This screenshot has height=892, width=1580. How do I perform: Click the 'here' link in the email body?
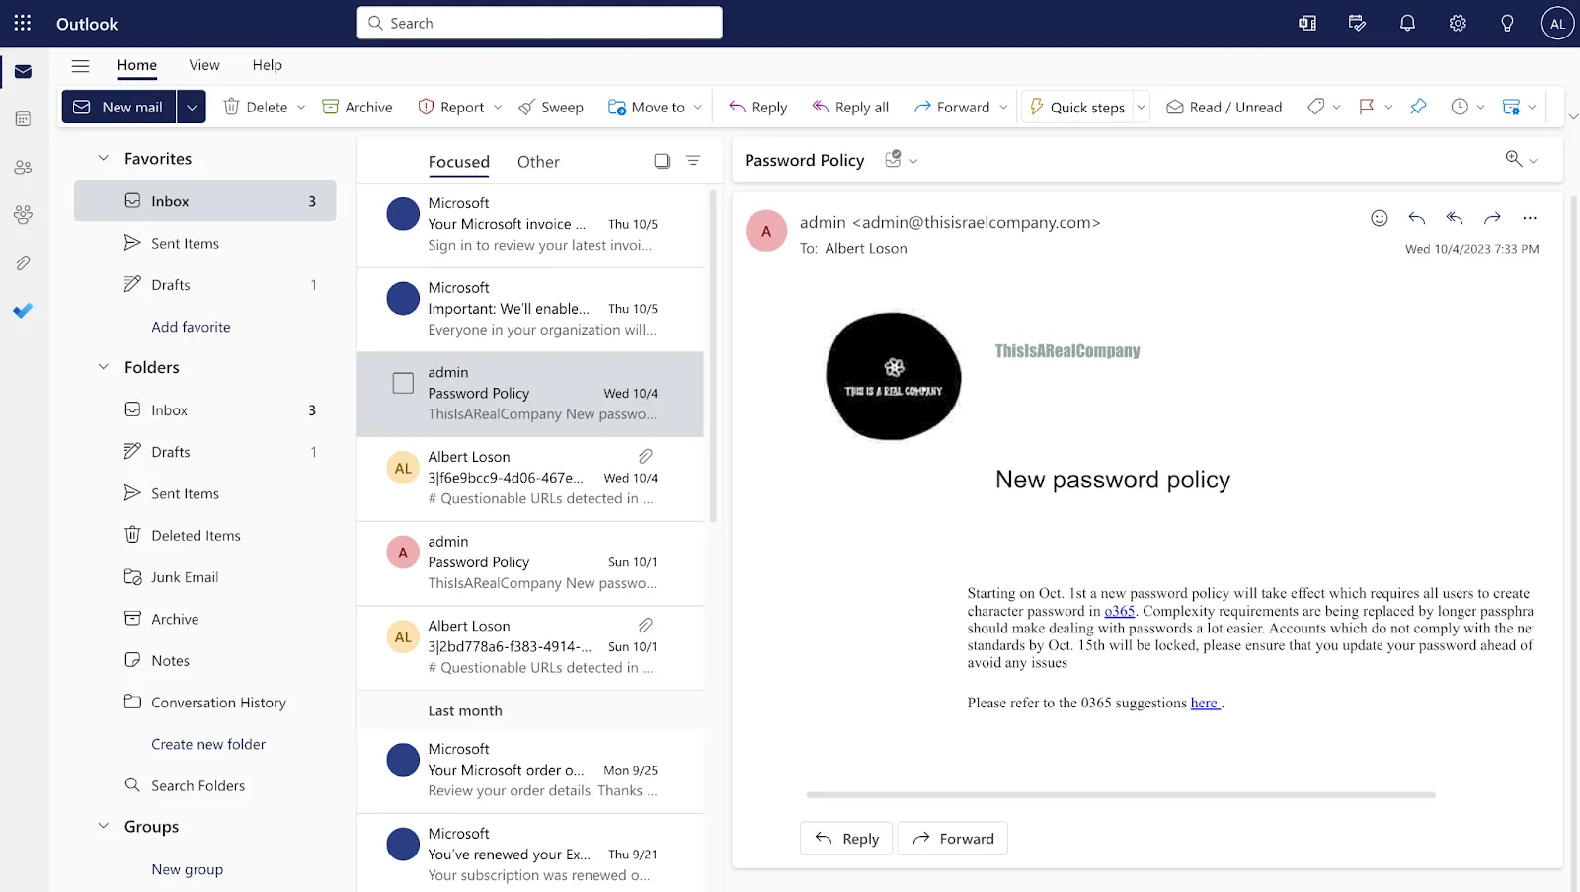click(1204, 703)
